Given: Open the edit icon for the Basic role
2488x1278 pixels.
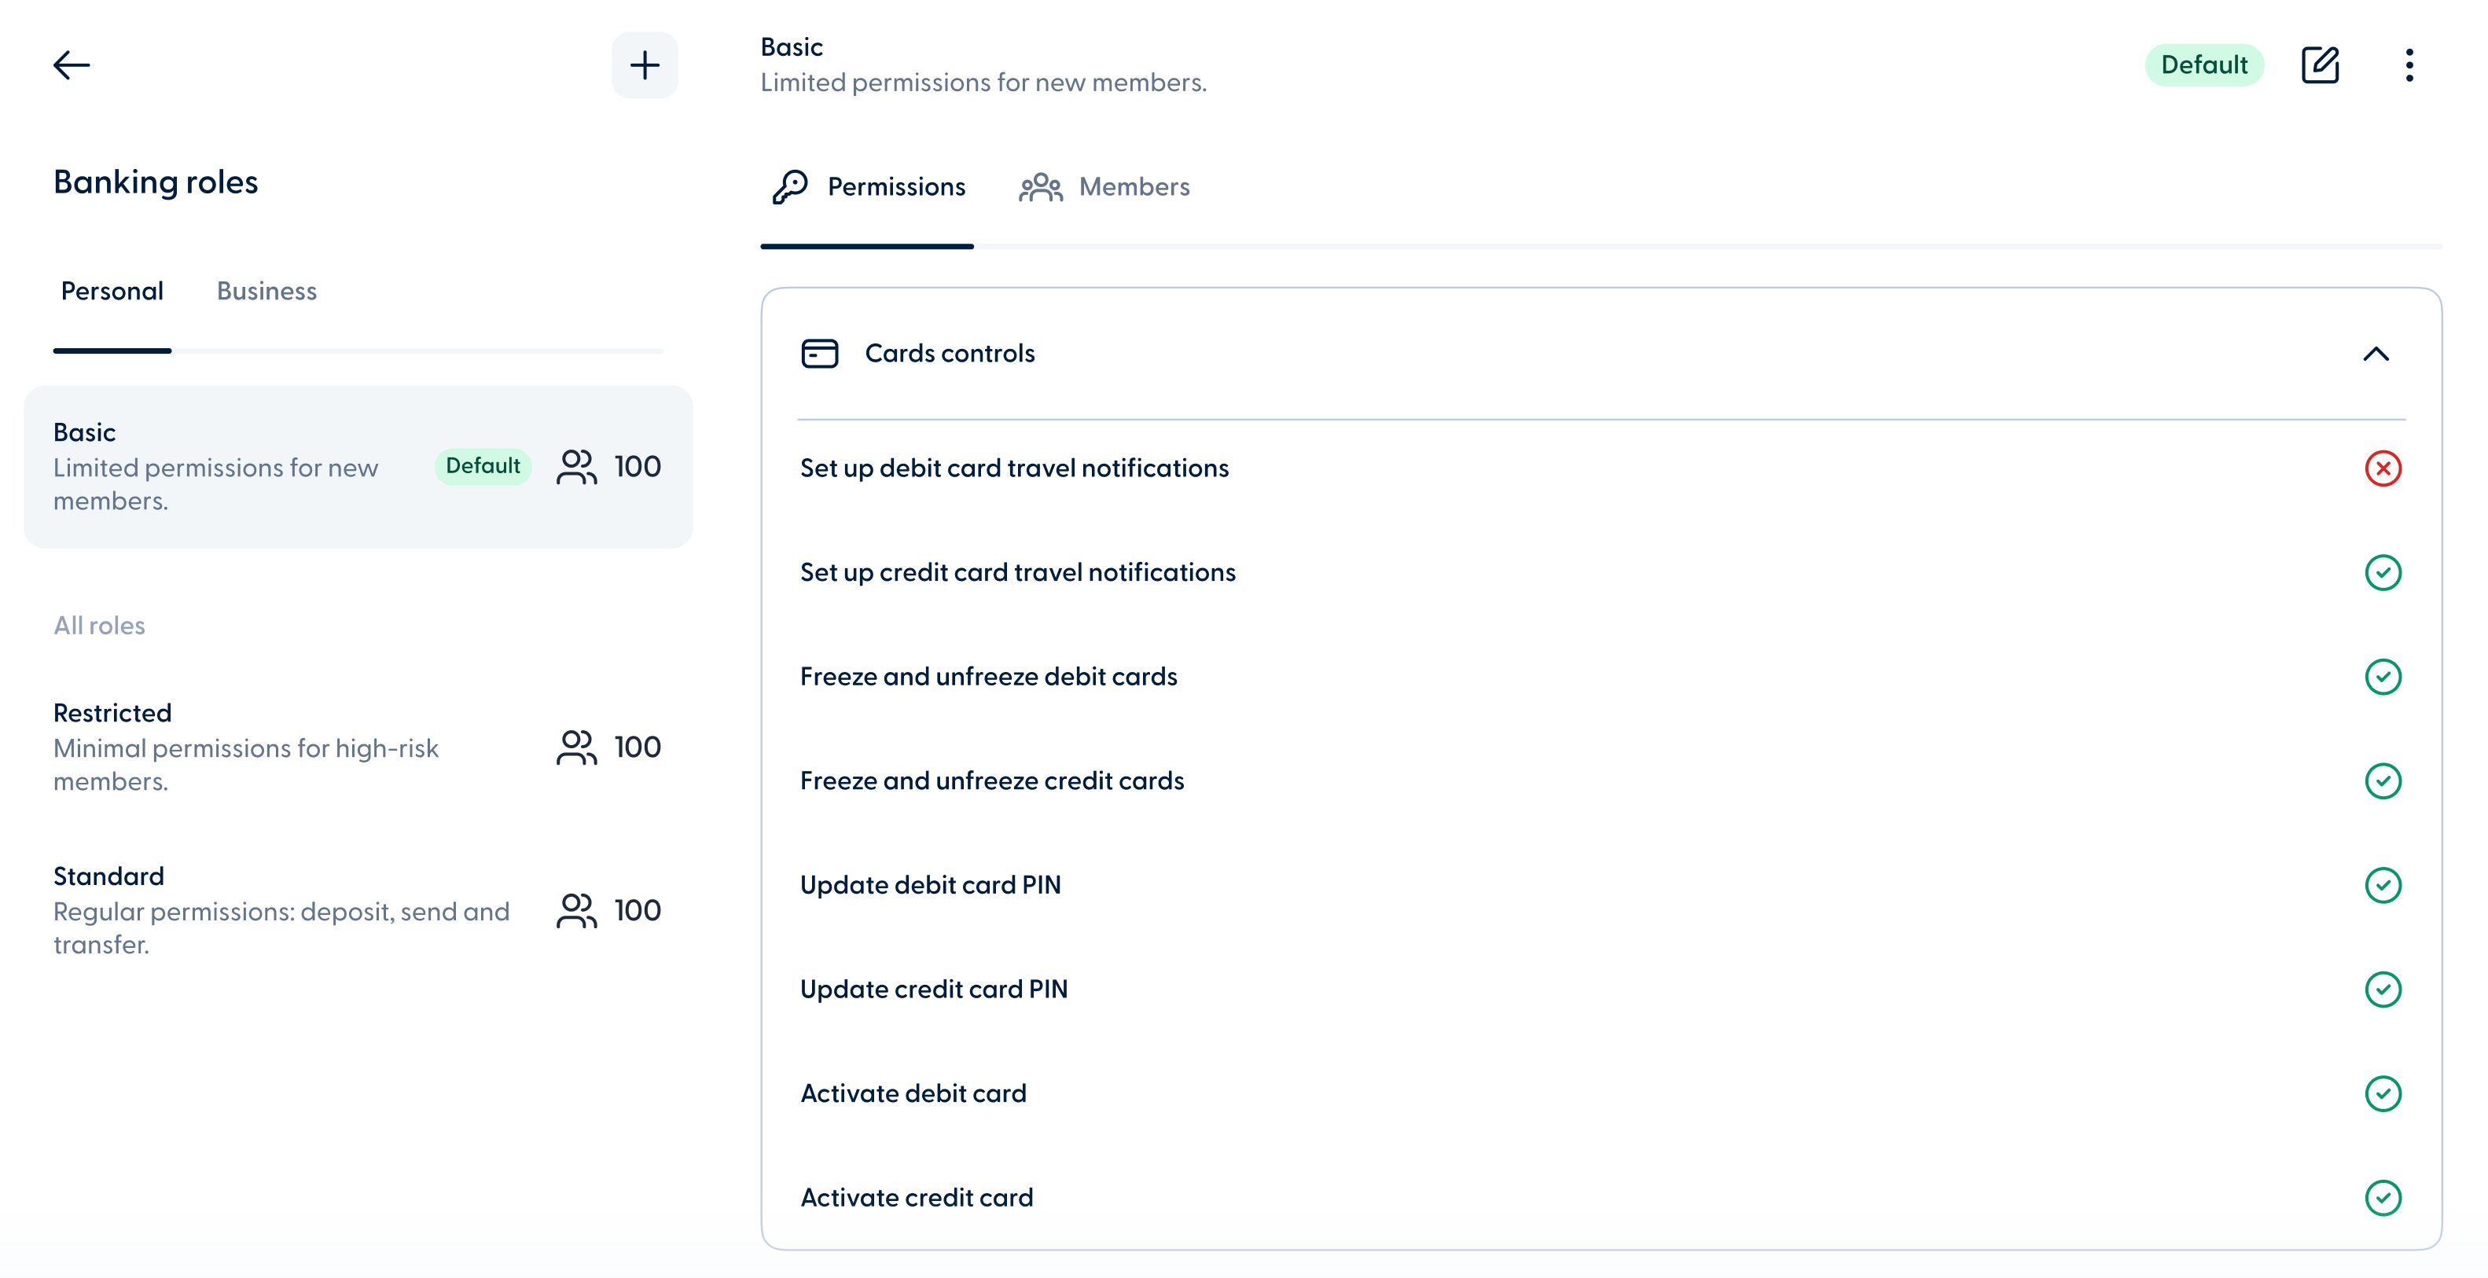Looking at the screenshot, I should point(2321,64).
